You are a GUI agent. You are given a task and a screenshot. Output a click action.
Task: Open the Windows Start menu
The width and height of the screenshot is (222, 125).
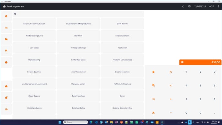coord(60,122)
